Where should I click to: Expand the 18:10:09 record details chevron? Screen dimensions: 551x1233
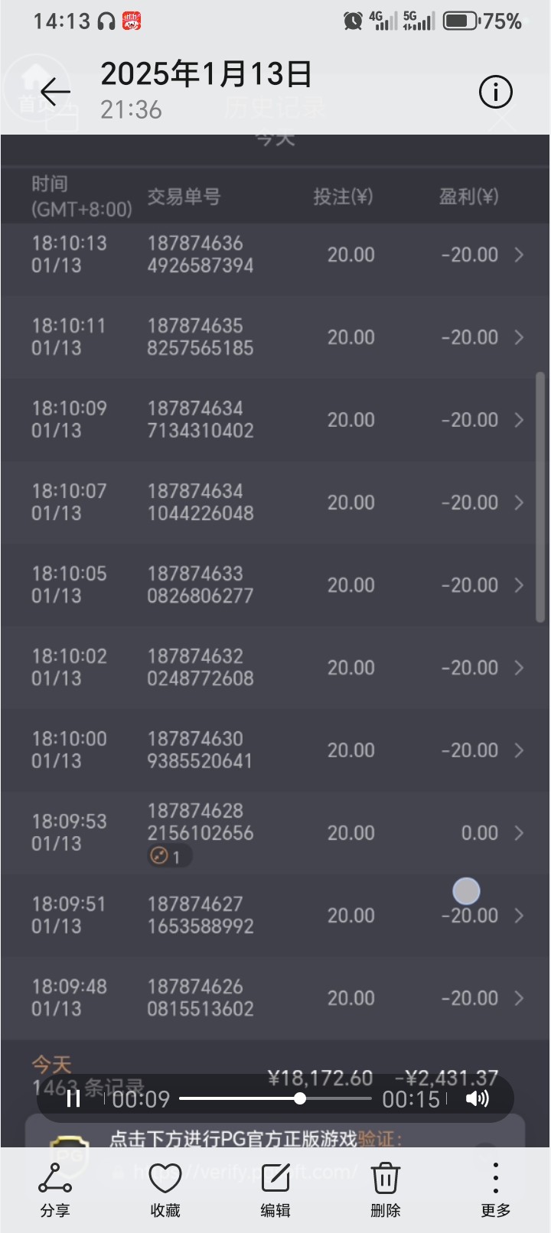[x=519, y=420]
